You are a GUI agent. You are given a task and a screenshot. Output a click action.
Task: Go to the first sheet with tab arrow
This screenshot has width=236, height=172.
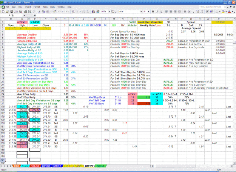(x=2, y=166)
